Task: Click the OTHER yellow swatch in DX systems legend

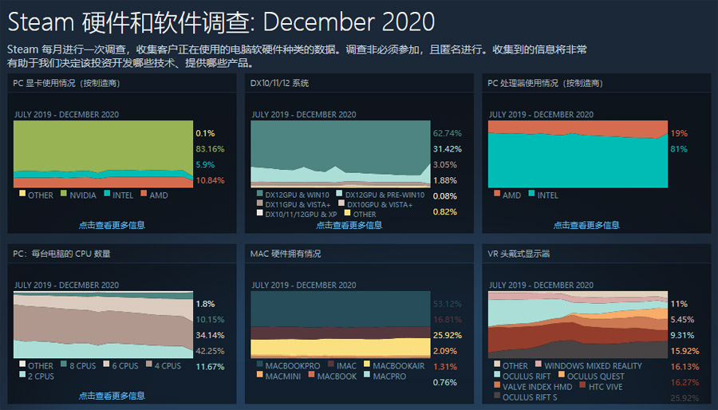Action: click(348, 212)
